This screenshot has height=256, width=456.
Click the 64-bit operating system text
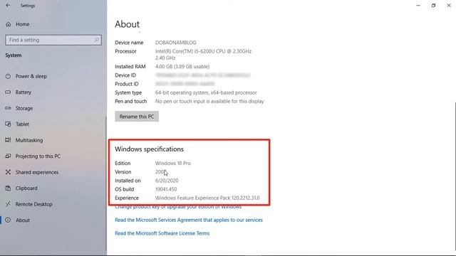(206, 92)
